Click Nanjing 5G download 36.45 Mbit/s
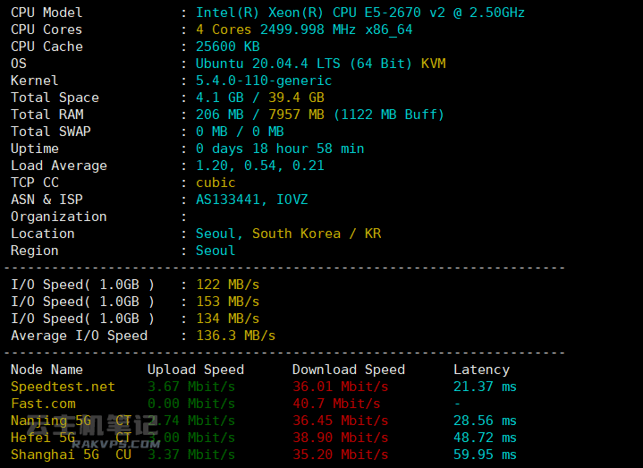Screen dimensions: 643x468 pyautogui.click(x=341, y=421)
